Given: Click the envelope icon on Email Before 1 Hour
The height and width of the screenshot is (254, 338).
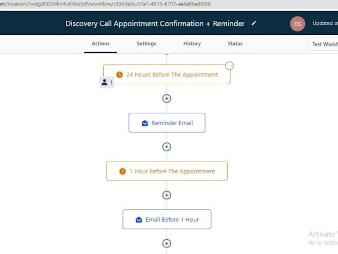Looking at the screenshot, I should pyautogui.click(x=139, y=220).
